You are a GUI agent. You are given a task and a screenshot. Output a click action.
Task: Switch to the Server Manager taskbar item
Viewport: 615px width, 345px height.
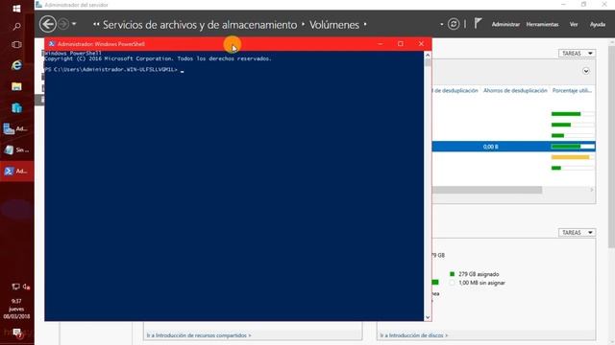click(16, 128)
